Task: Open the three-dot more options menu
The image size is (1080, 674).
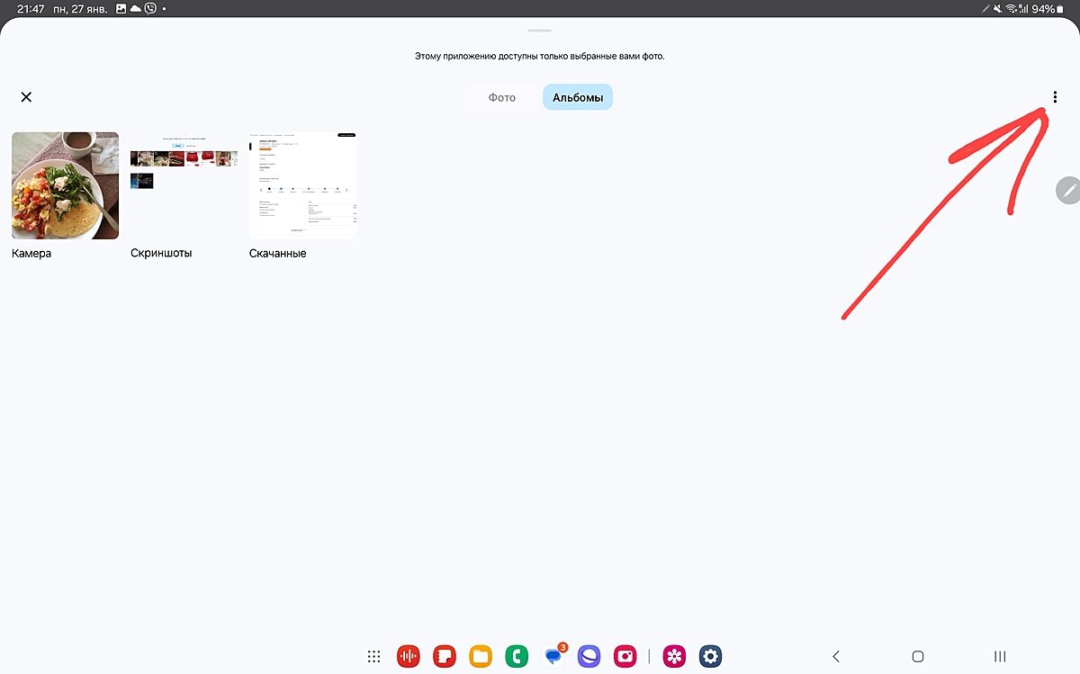Action: point(1055,97)
